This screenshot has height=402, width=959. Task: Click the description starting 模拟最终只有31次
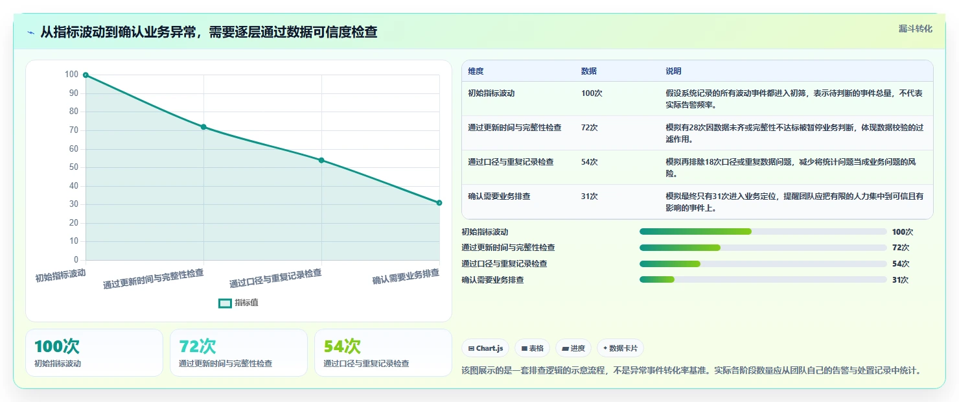click(795, 202)
